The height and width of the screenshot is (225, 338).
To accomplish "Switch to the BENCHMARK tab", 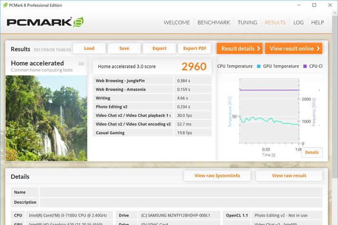I will 213,22.
